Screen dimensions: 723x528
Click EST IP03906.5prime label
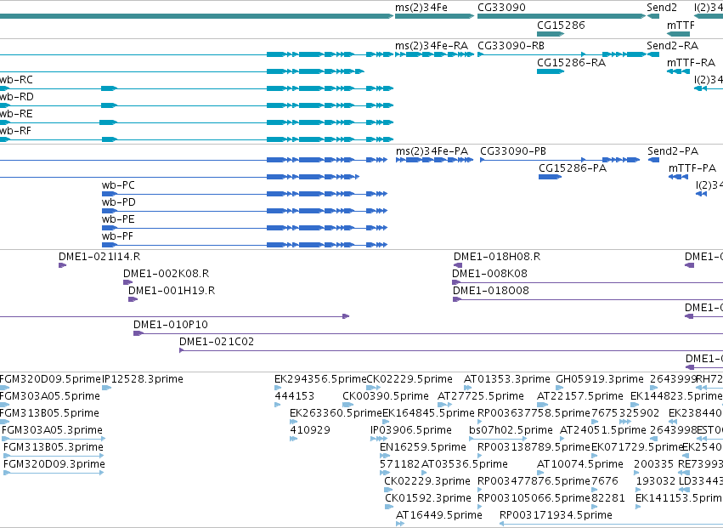coord(411,430)
